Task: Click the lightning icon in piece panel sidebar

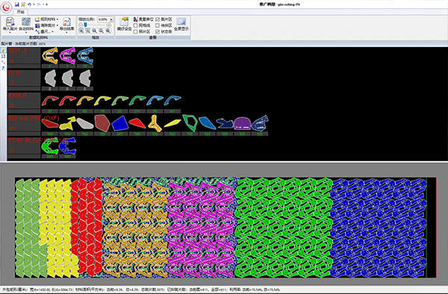Action: pyautogui.click(x=4, y=51)
